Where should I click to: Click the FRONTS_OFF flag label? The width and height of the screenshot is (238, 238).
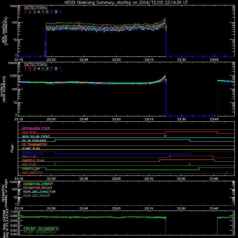point(31,169)
